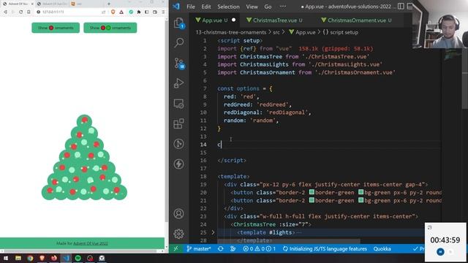Close the first Advent Of Vue browser tab

point(32,4)
